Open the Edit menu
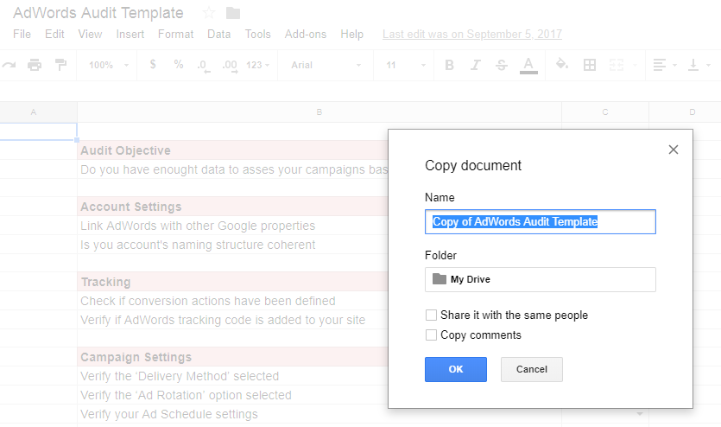 (54, 34)
